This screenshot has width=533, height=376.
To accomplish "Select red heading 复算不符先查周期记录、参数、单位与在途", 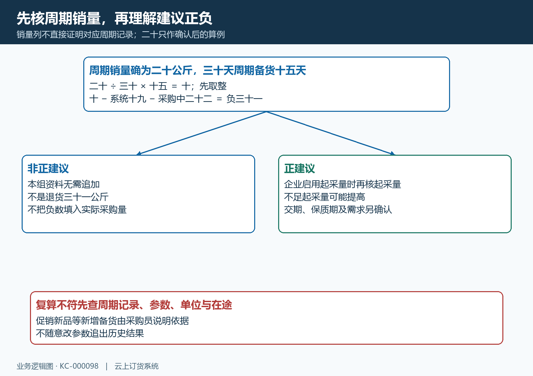I will pyautogui.click(x=134, y=305).
